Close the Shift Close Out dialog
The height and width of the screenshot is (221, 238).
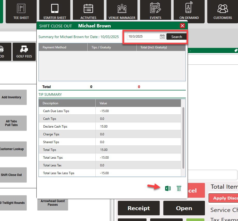[182, 26]
